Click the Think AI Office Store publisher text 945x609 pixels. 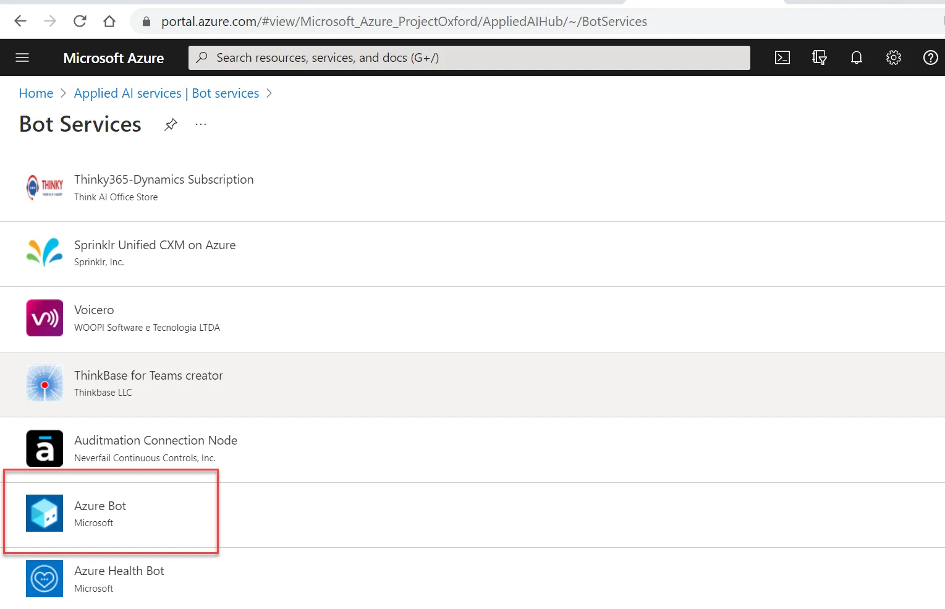(116, 197)
